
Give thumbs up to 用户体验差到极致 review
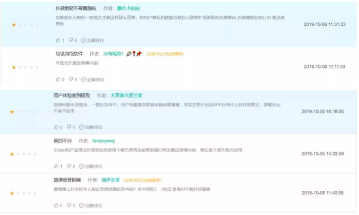56,127
